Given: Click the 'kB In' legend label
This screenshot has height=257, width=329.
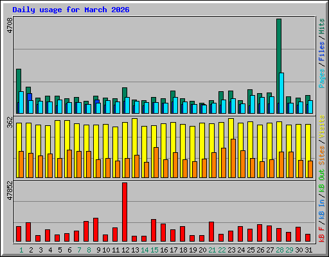Looking at the screenshot, I should [322, 209].
